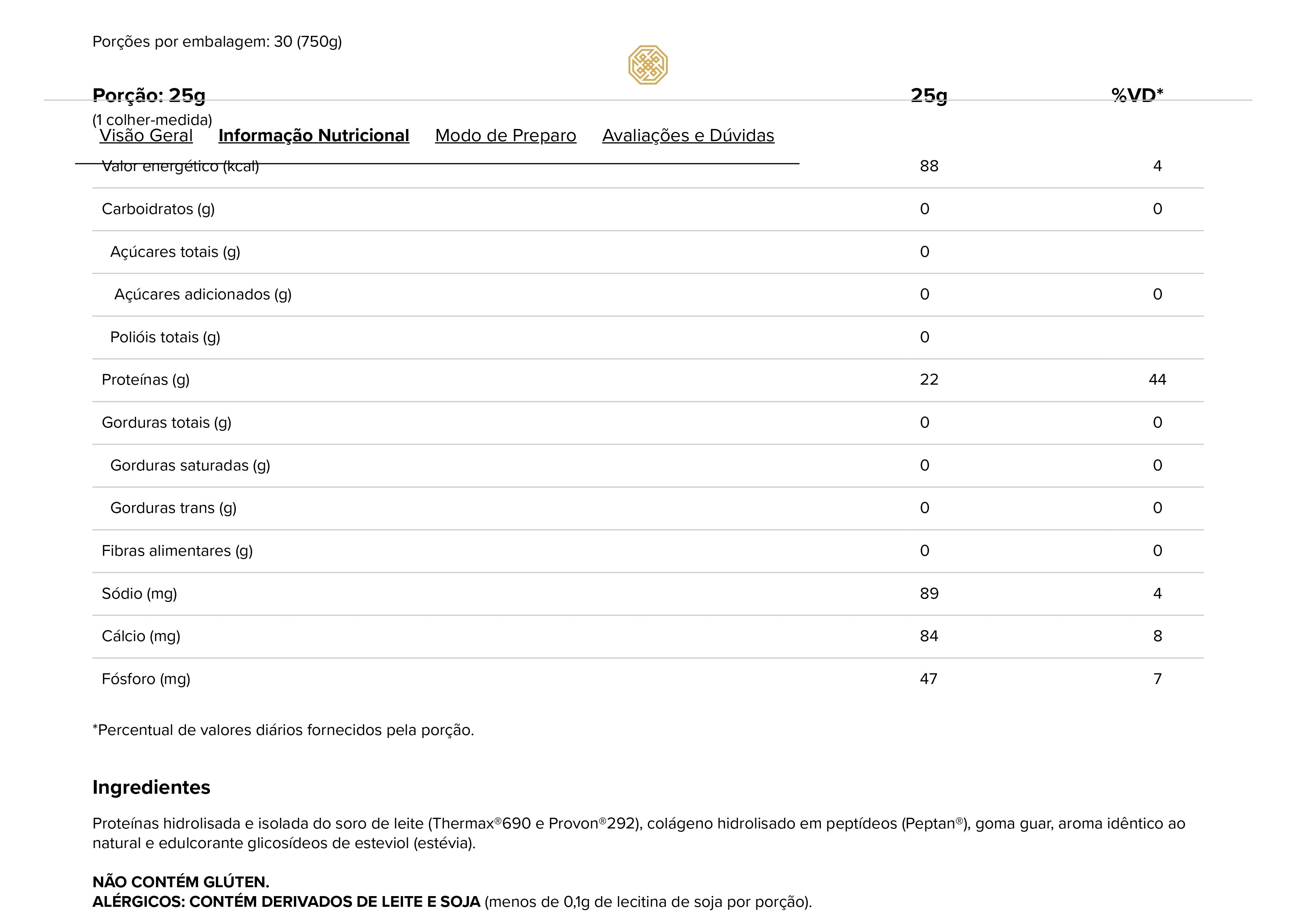
Task: Select the Carboidratos (g) row label
Action: click(158, 209)
